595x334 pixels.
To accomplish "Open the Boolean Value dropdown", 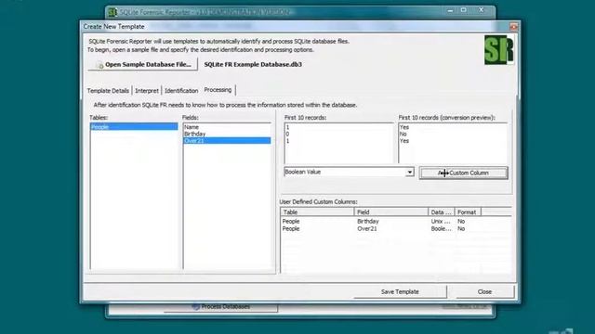I will click(x=409, y=173).
